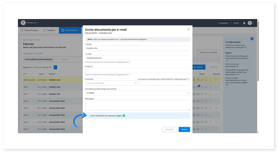Click the refresh icon in the M/14 row
Image resolution: width=279 pixels, height=154 pixels.
tap(202, 115)
